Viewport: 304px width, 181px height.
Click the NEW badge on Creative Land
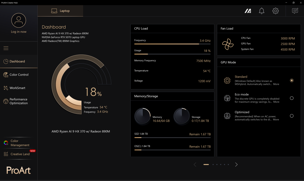point(33,151)
